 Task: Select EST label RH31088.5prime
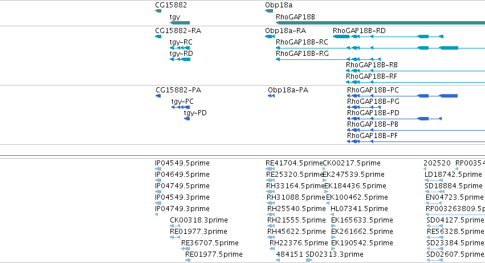click(296, 197)
